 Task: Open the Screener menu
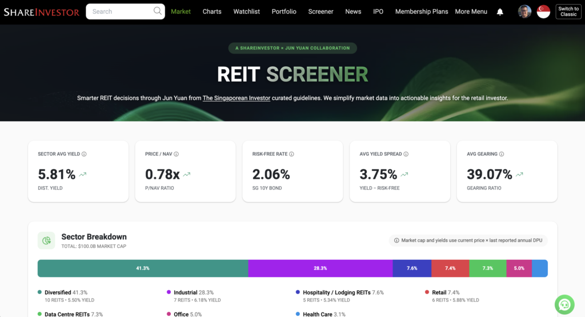(321, 11)
